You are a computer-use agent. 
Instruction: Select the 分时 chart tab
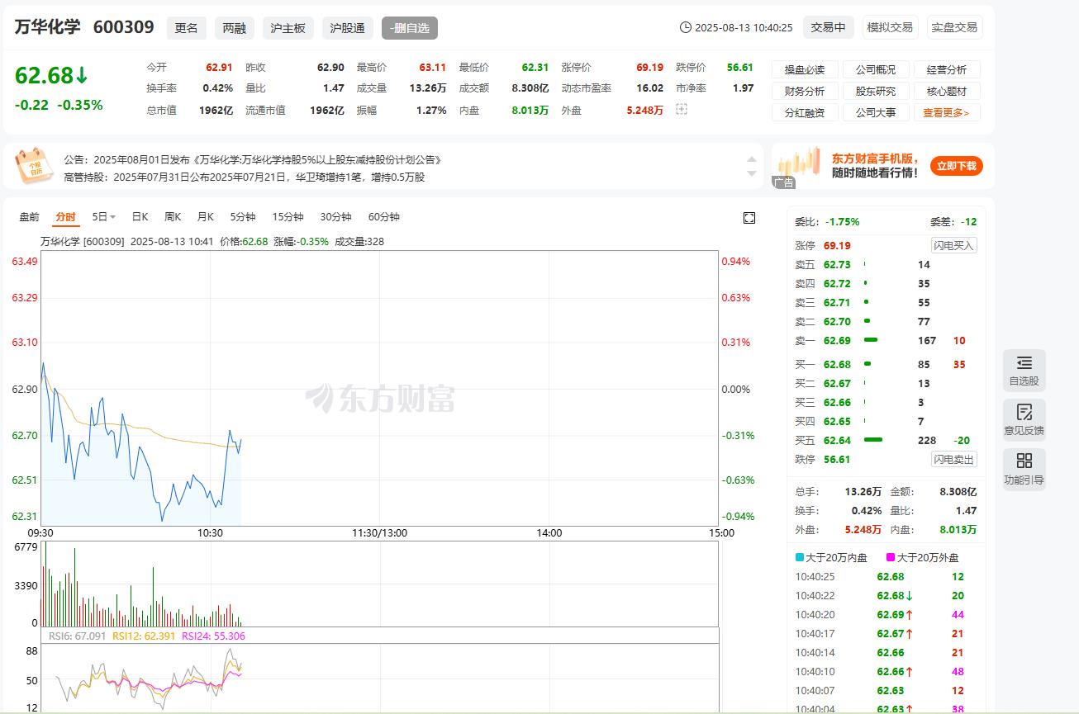click(65, 217)
